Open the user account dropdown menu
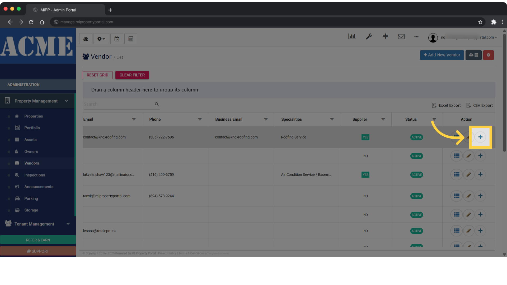507x285 pixels. (x=463, y=37)
